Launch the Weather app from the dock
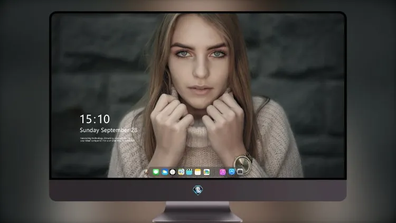The image size is (396, 223). (165, 172)
